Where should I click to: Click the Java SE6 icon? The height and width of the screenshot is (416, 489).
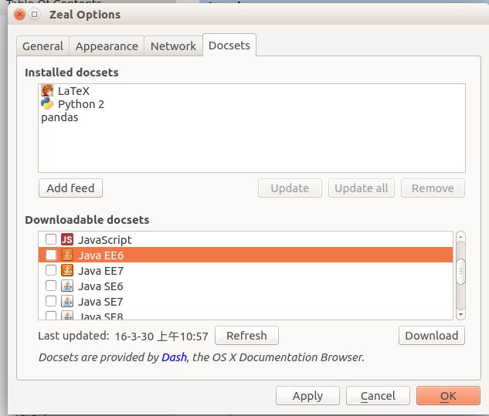67,286
